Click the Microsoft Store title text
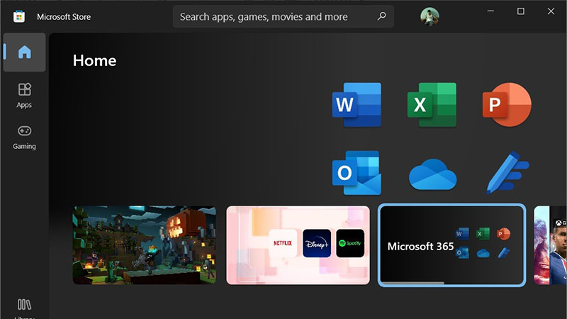 tap(64, 16)
